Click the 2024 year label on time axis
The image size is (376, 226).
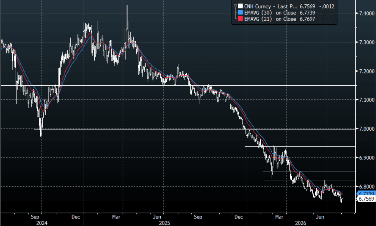(x=42, y=223)
